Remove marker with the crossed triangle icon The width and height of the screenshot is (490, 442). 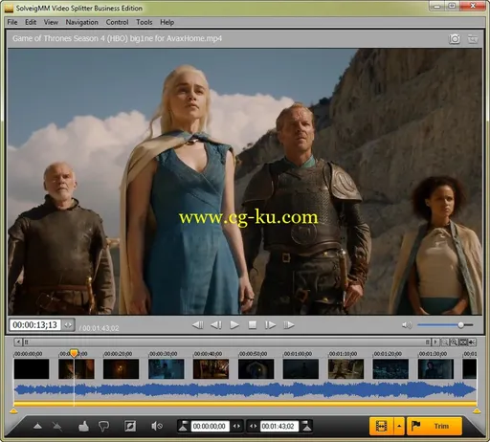click(x=57, y=426)
